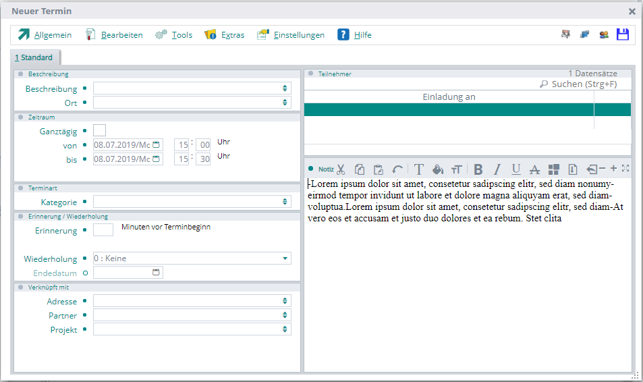The image size is (643, 382).
Task: Click the underline icon in the note toolbar
Action: (516, 169)
